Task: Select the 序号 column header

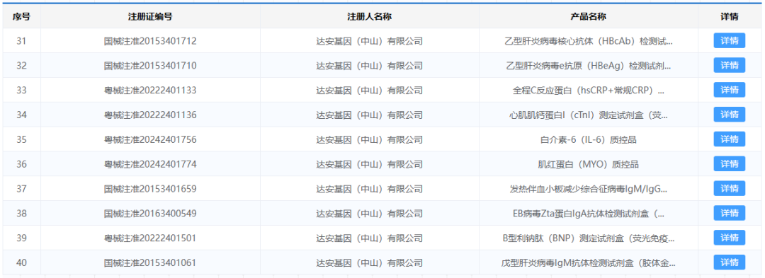Action: click(x=21, y=16)
